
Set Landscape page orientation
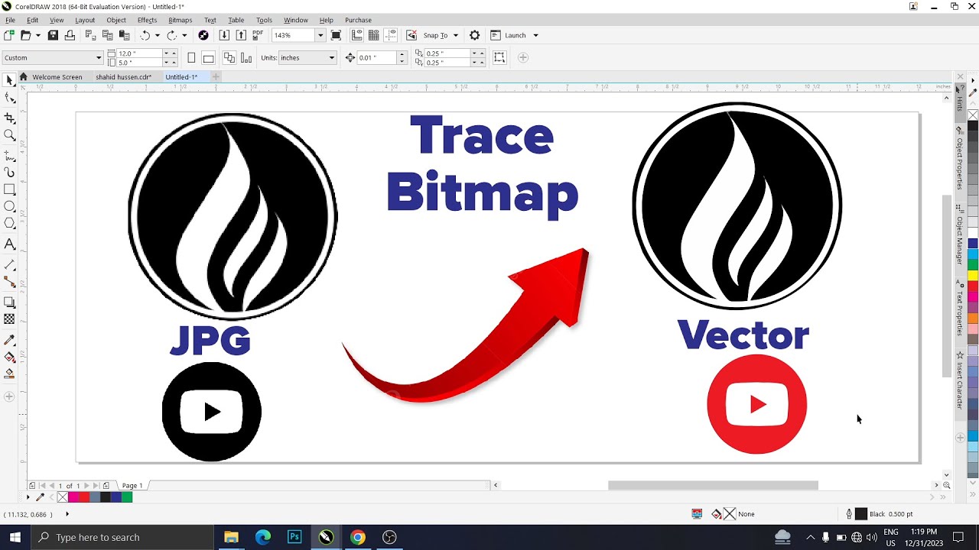(x=208, y=57)
